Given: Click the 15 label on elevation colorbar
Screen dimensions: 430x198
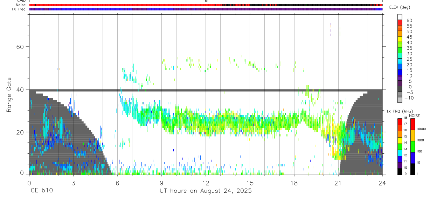Looking at the screenshot, I should click(409, 70).
